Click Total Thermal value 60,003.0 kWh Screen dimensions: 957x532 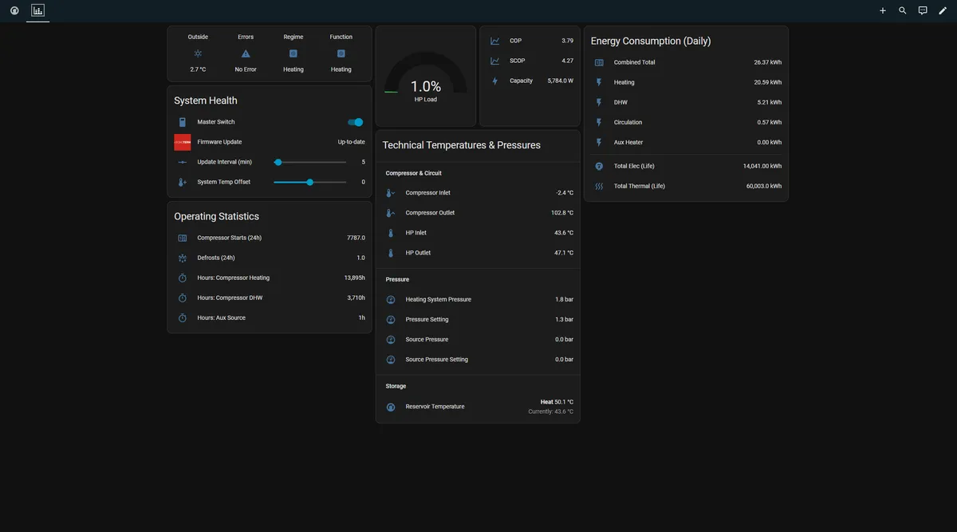[764, 186]
